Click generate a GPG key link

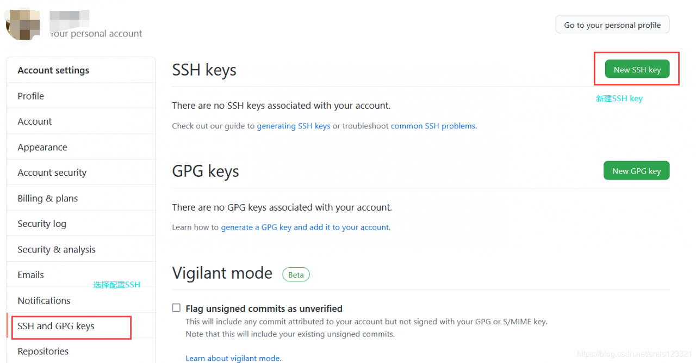pos(305,227)
